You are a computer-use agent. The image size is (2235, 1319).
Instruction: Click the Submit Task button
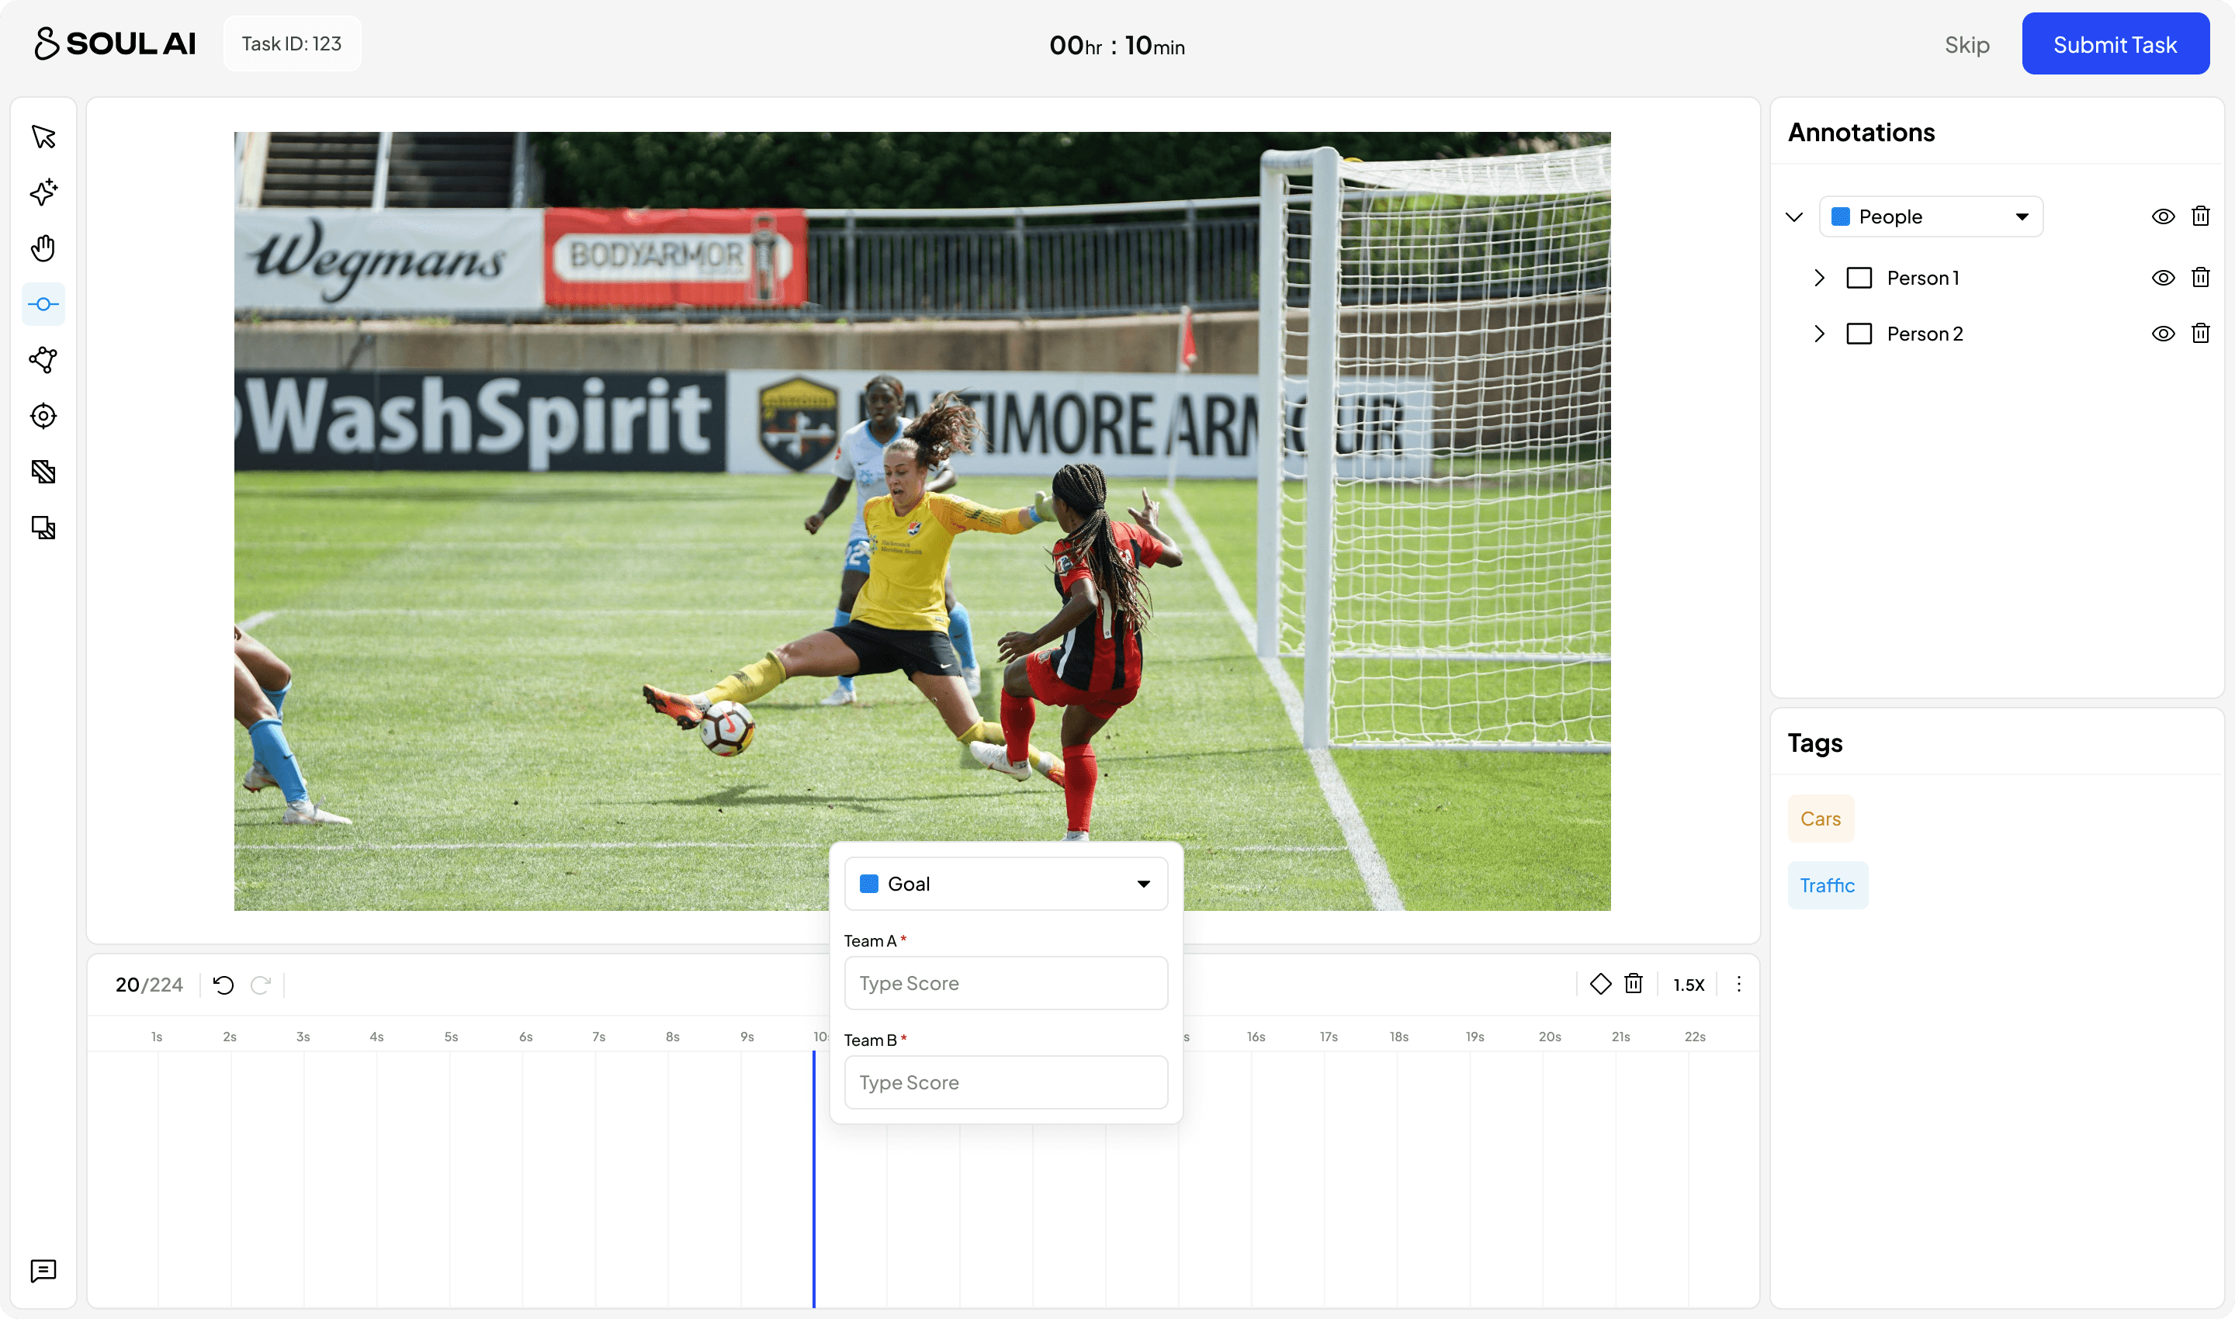point(2115,44)
